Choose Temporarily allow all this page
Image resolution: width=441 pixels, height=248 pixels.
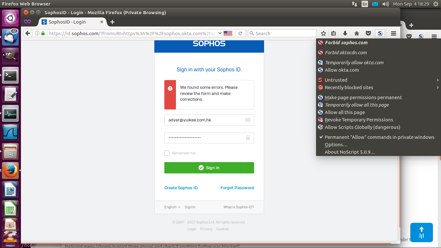pyautogui.click(x=378, y=105)
